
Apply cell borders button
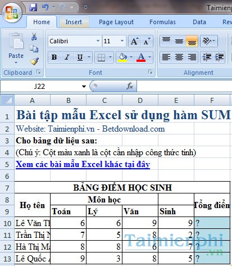click(101, 57)
